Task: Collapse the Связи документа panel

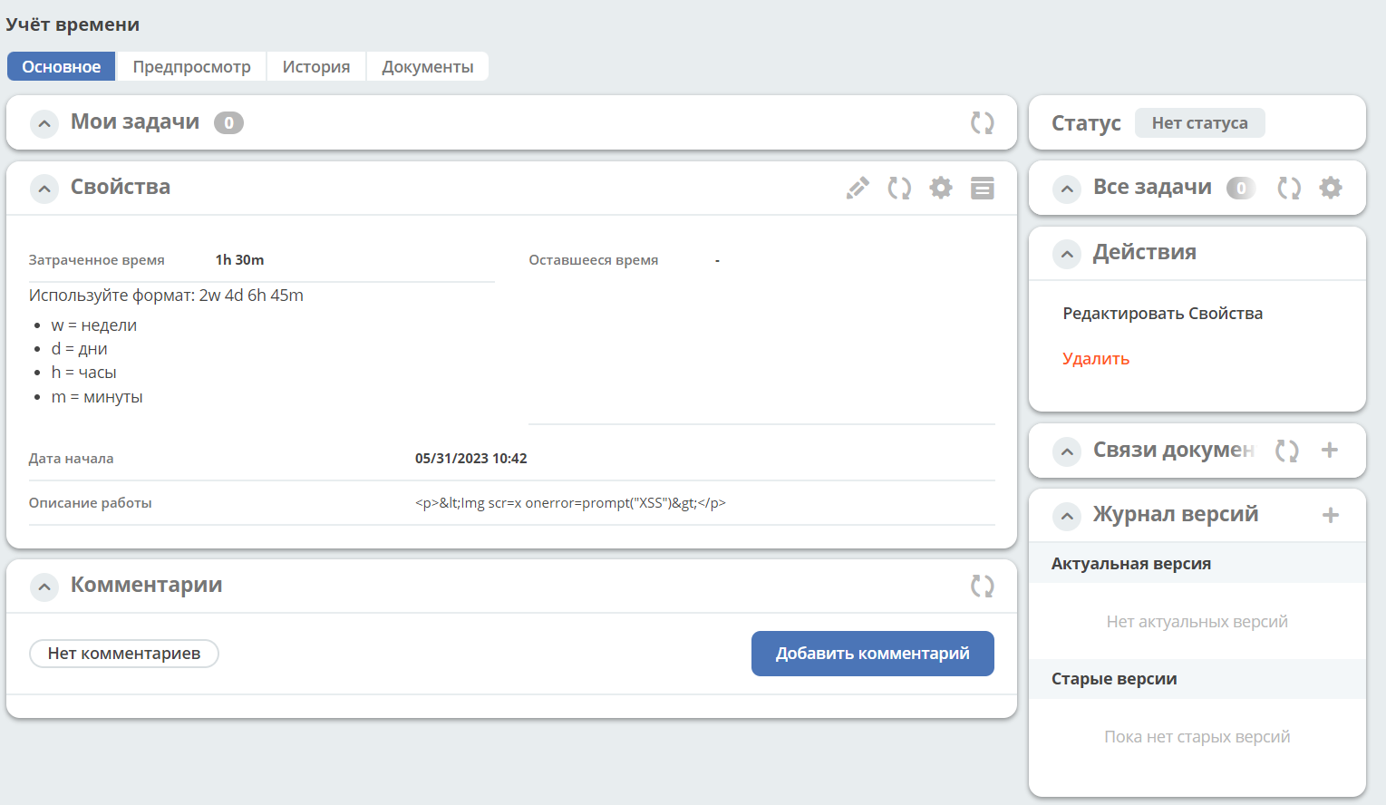Action: pyautogui.click(x=1067, y=451)
